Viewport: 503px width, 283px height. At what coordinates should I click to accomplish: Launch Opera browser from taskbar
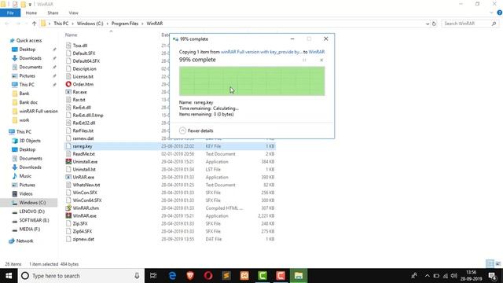208,276
